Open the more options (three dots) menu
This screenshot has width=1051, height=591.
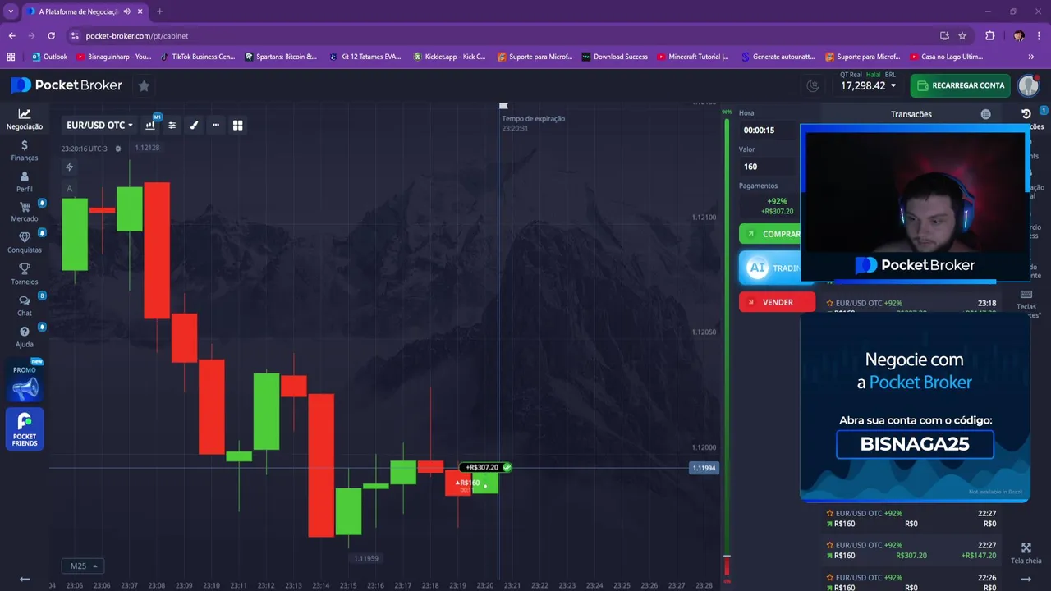(x=216, y=125)
